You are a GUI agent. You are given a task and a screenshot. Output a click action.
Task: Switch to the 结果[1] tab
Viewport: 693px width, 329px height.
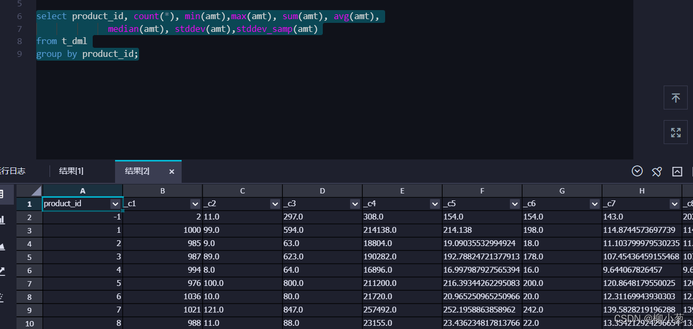[71, 171]
